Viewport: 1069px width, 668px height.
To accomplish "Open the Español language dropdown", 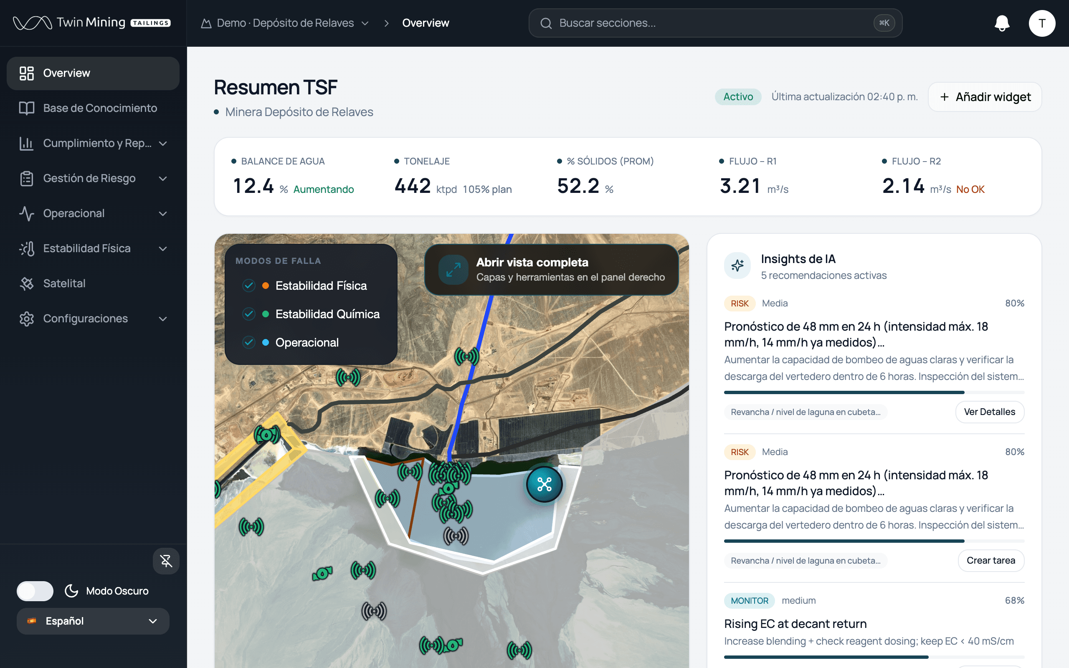I will coord(93,621).
